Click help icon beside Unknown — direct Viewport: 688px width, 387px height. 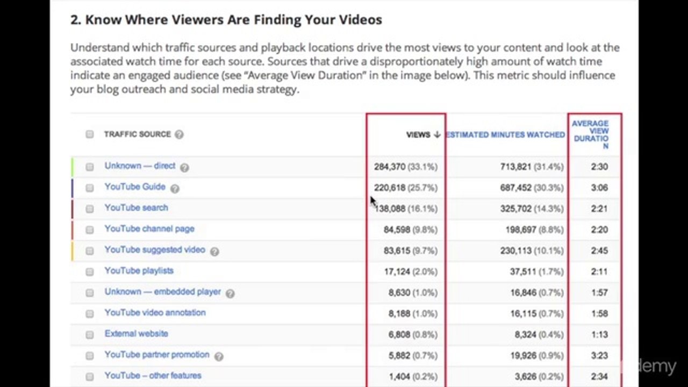coord(184,168)
